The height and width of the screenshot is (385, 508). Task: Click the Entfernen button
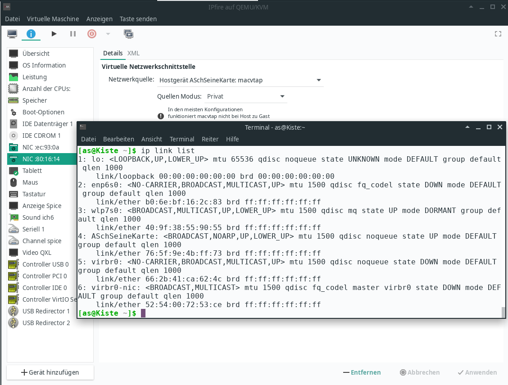tap(362, 372)
